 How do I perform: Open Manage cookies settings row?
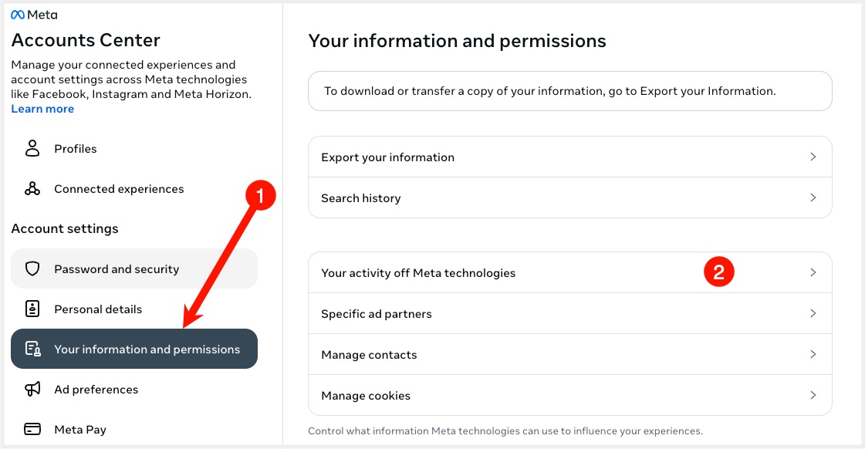[x=366, y=396]
